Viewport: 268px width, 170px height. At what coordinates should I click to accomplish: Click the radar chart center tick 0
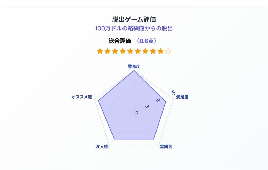point(136,113)
